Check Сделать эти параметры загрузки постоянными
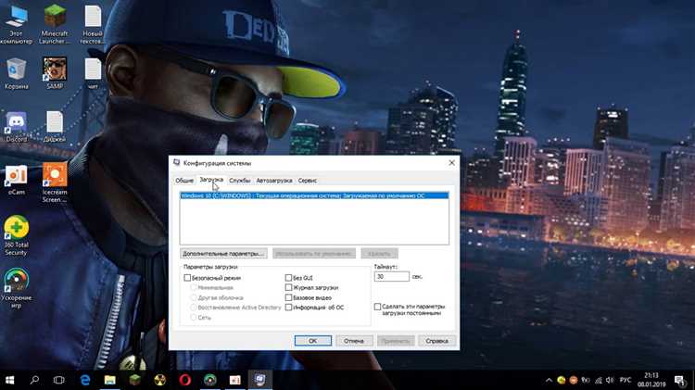The height and width of the screenshot is (390, 695). point(377,307)
